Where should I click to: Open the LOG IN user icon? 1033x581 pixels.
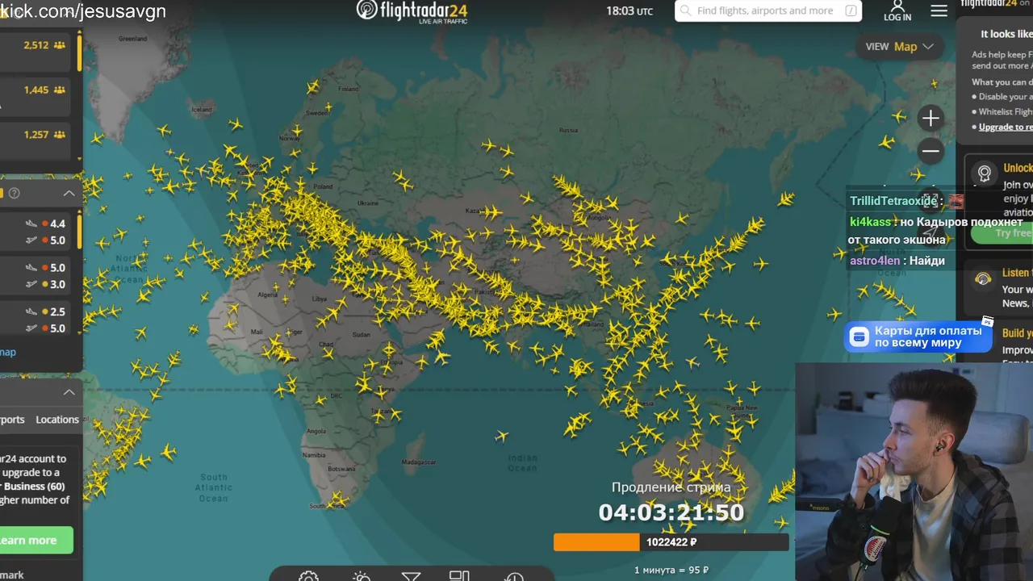(897, 6)
